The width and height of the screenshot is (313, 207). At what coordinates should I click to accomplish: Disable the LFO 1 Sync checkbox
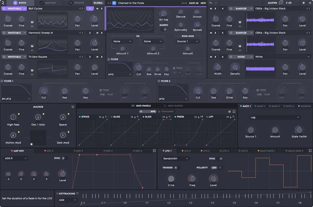221,159
